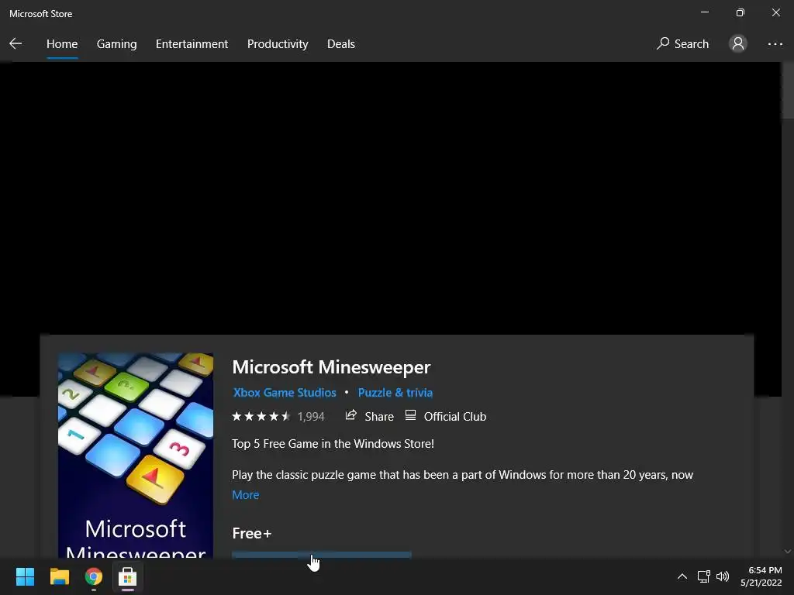Click the 1,994 ratings count

click(x=311, y=416)
